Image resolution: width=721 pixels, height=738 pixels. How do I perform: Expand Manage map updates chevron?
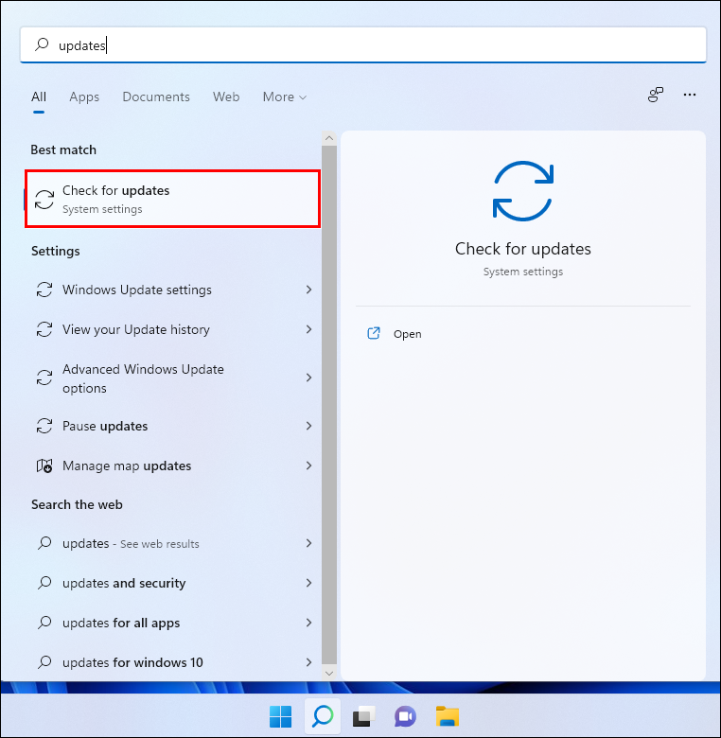tap(308, 466)
